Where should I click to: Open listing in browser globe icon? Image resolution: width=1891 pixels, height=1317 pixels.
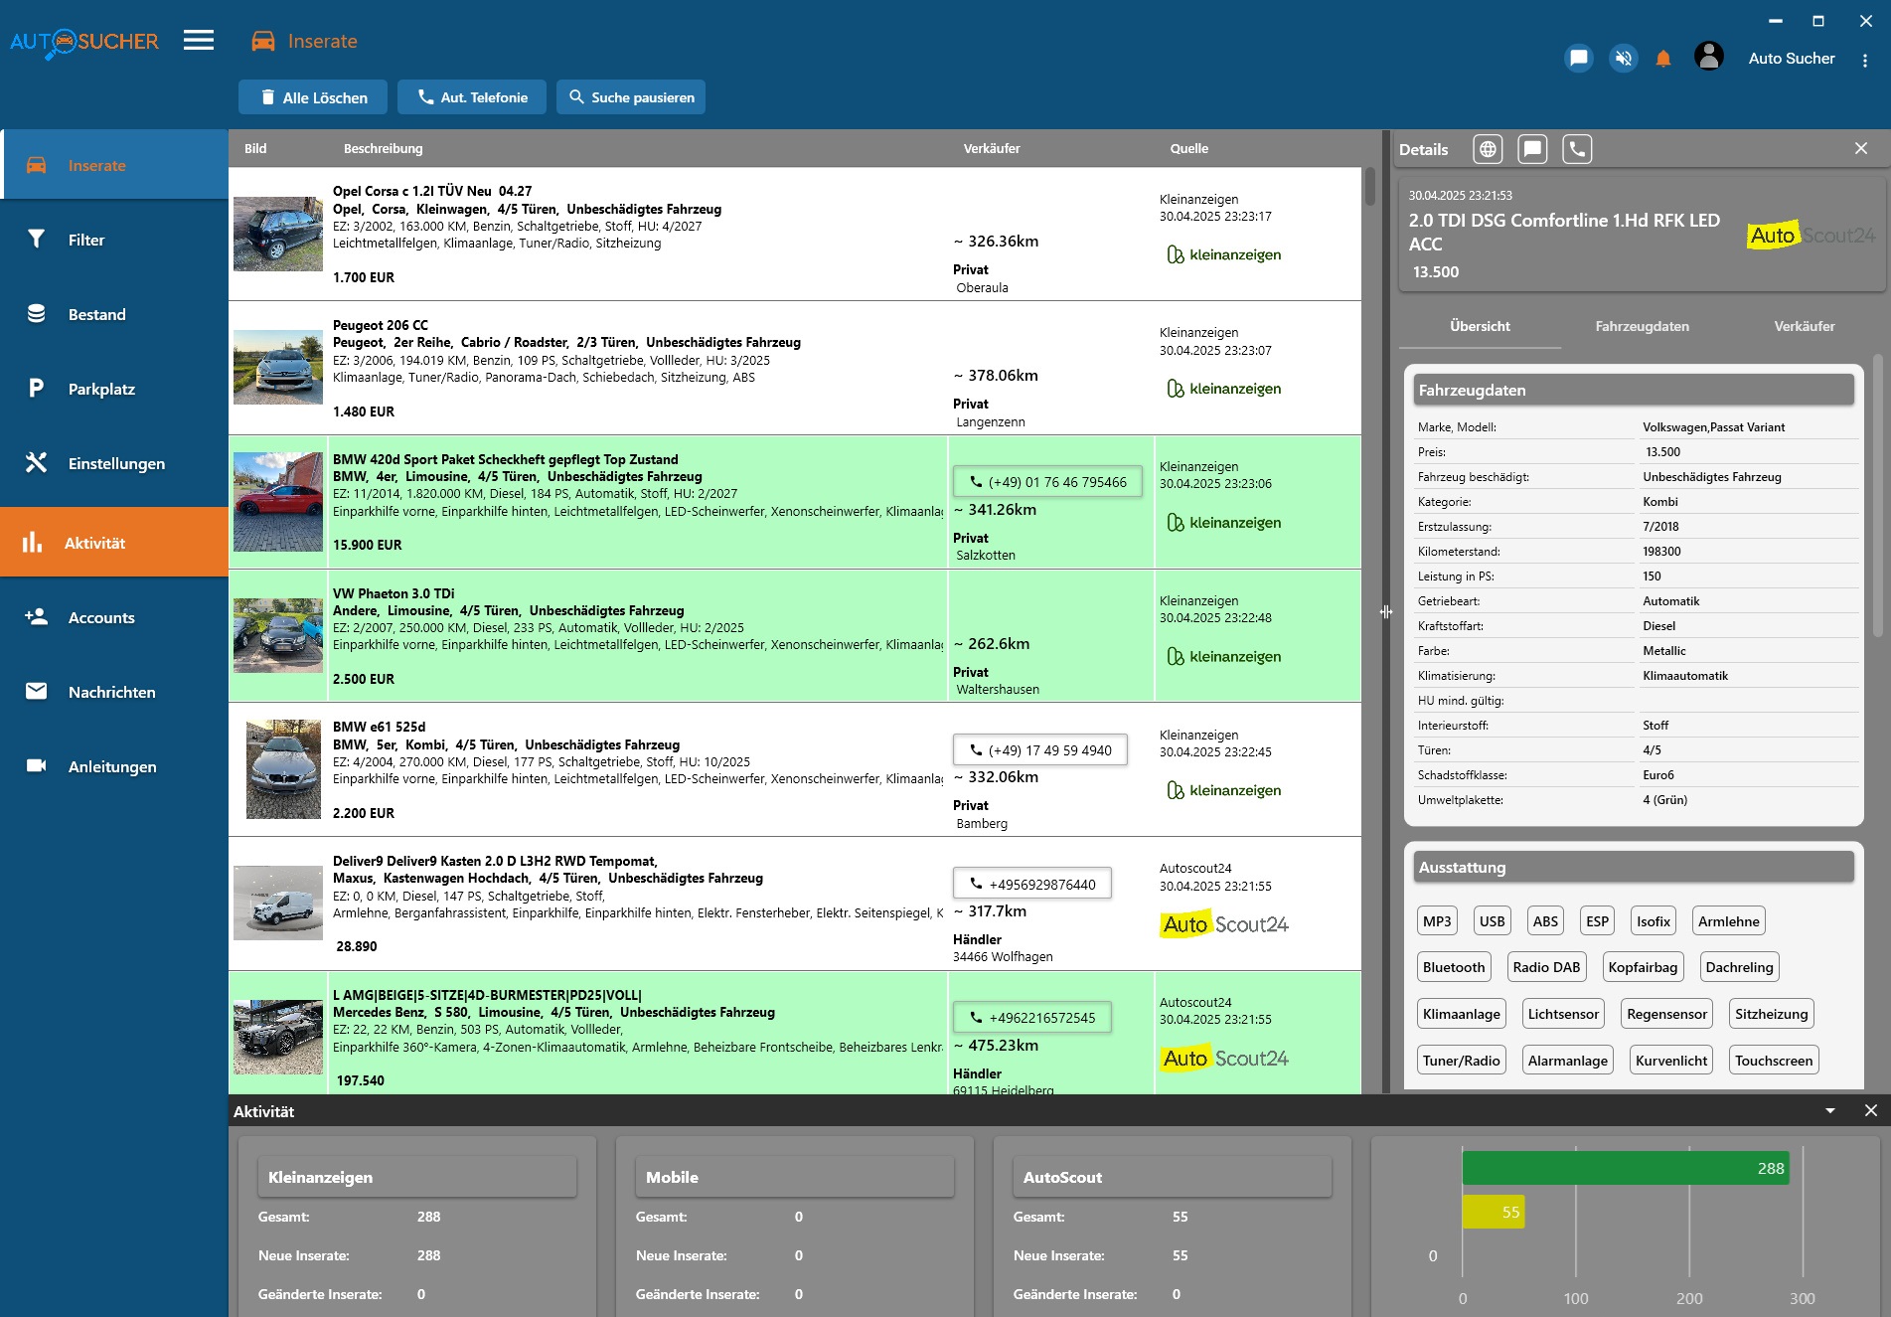pos(1488,149)
